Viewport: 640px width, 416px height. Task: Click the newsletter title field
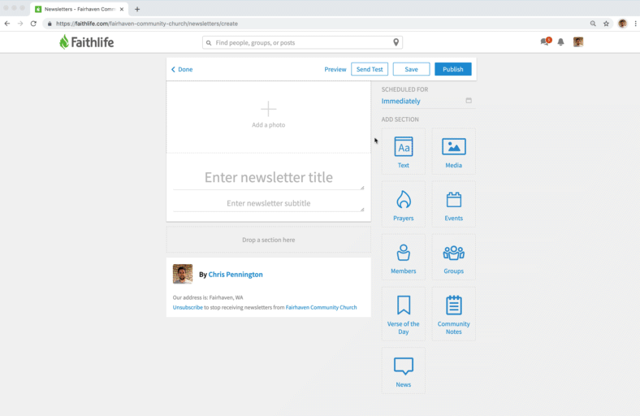[268, 178]
